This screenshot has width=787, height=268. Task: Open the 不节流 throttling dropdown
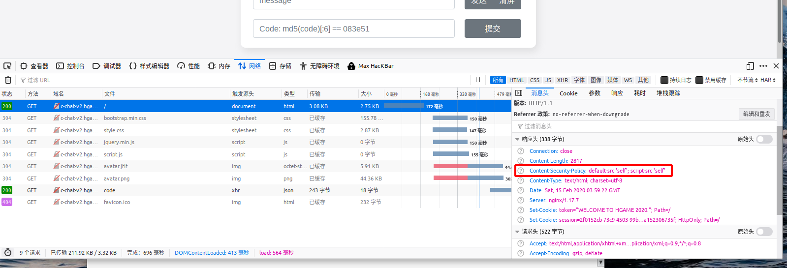[747, 80]
